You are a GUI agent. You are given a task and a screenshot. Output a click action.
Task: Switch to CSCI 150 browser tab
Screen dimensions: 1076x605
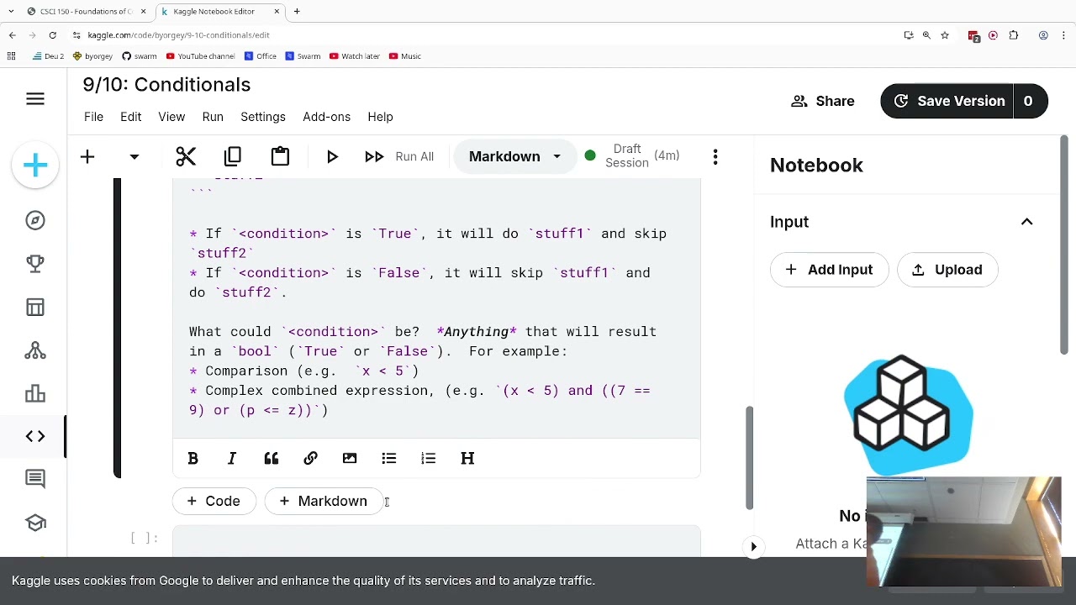pos(86,11)
